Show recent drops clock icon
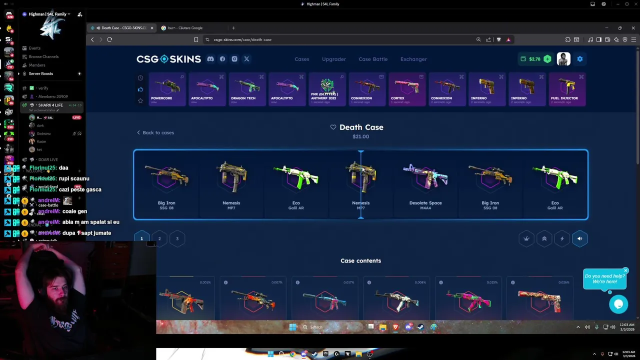 pyautogui.click(x=140, y=78)
